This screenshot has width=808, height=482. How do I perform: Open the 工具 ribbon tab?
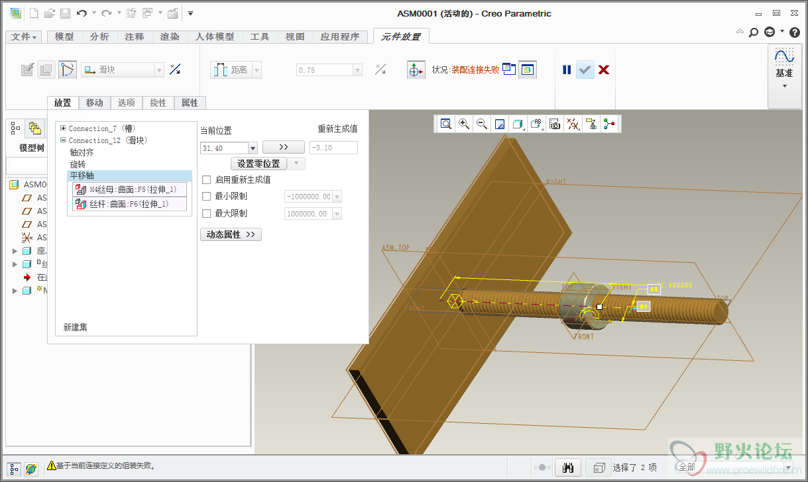pyautogui.click(x=260, y=36)
